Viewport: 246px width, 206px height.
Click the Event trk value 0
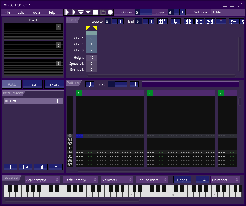tap(91, 70)
